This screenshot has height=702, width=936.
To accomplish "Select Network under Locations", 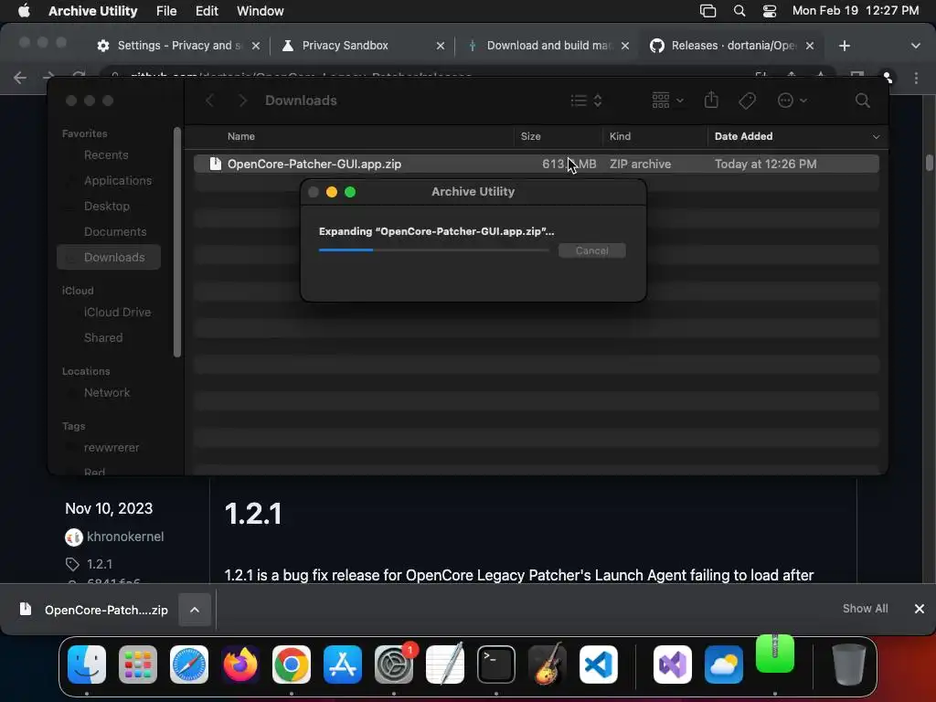I will [107, 393].
